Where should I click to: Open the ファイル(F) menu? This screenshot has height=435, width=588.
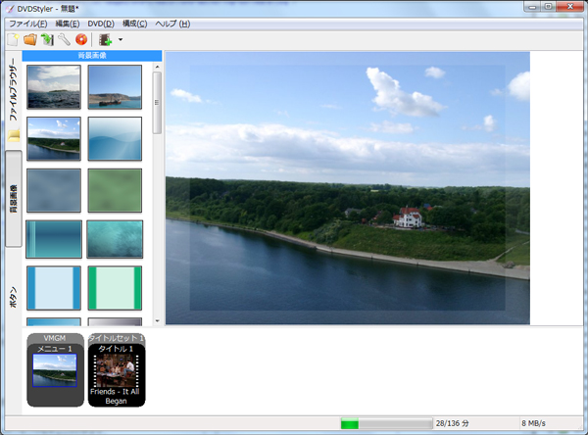coord(28,24)
